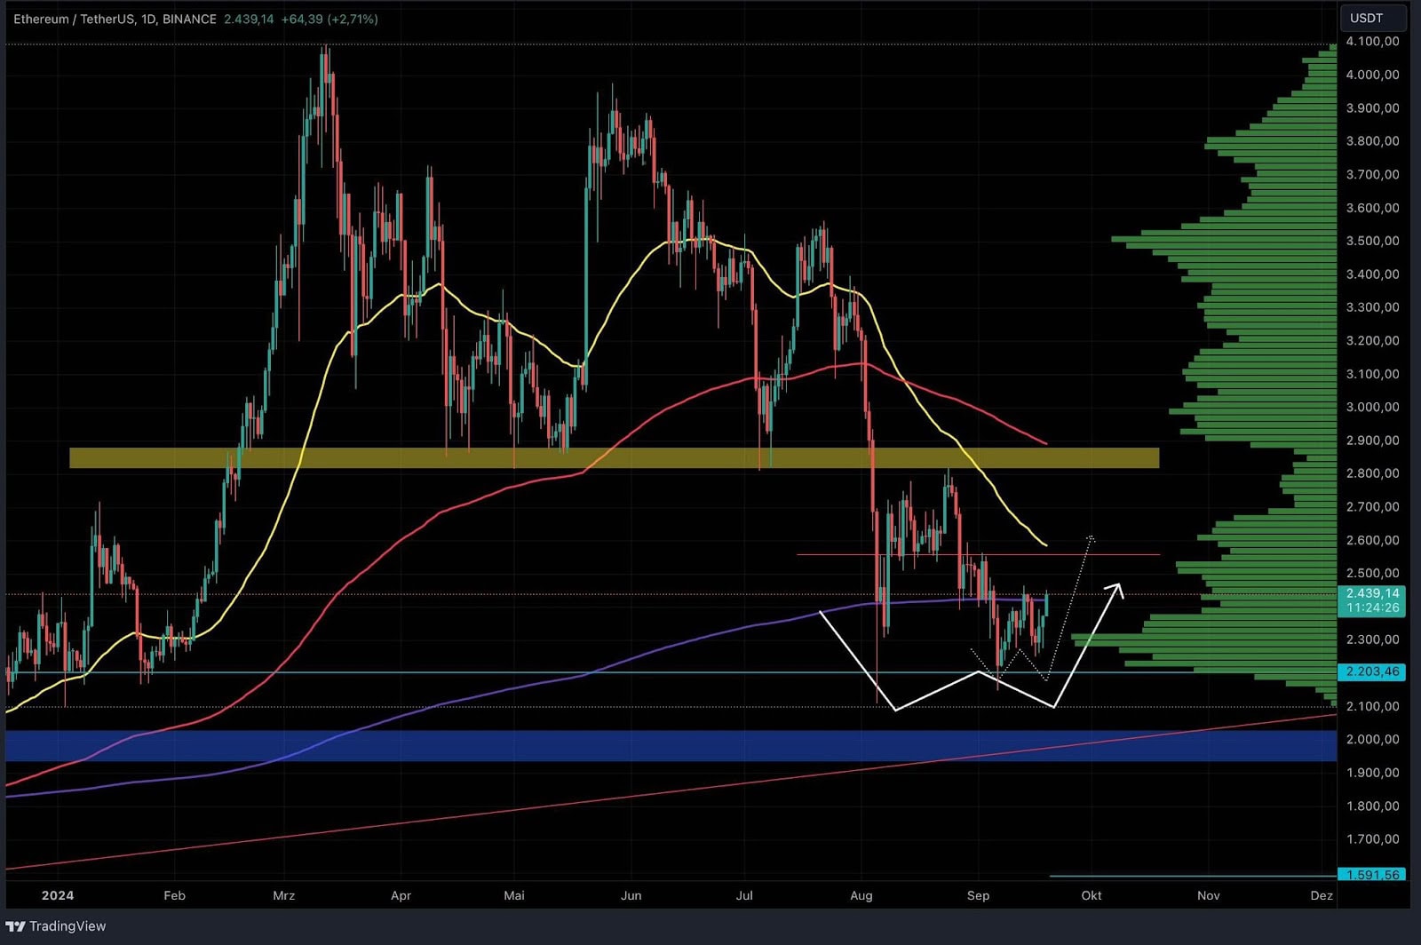Click the 1.800,00 price axis label
The height and width of the screenshot is (945, 1421).
click(x=1372, y=806)
